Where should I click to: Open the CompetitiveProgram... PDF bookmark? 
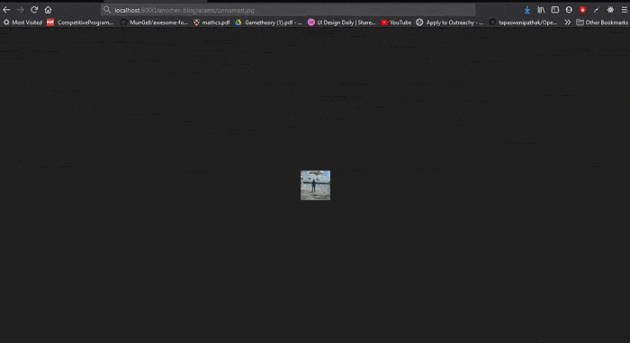(80, 22)
